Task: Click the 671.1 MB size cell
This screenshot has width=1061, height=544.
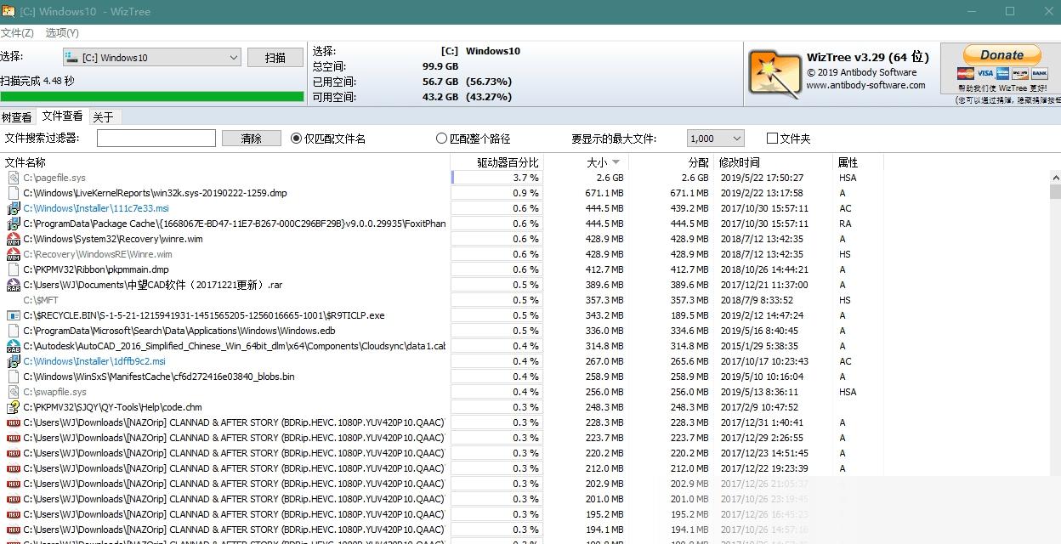Action: click(x=604, y=193)
